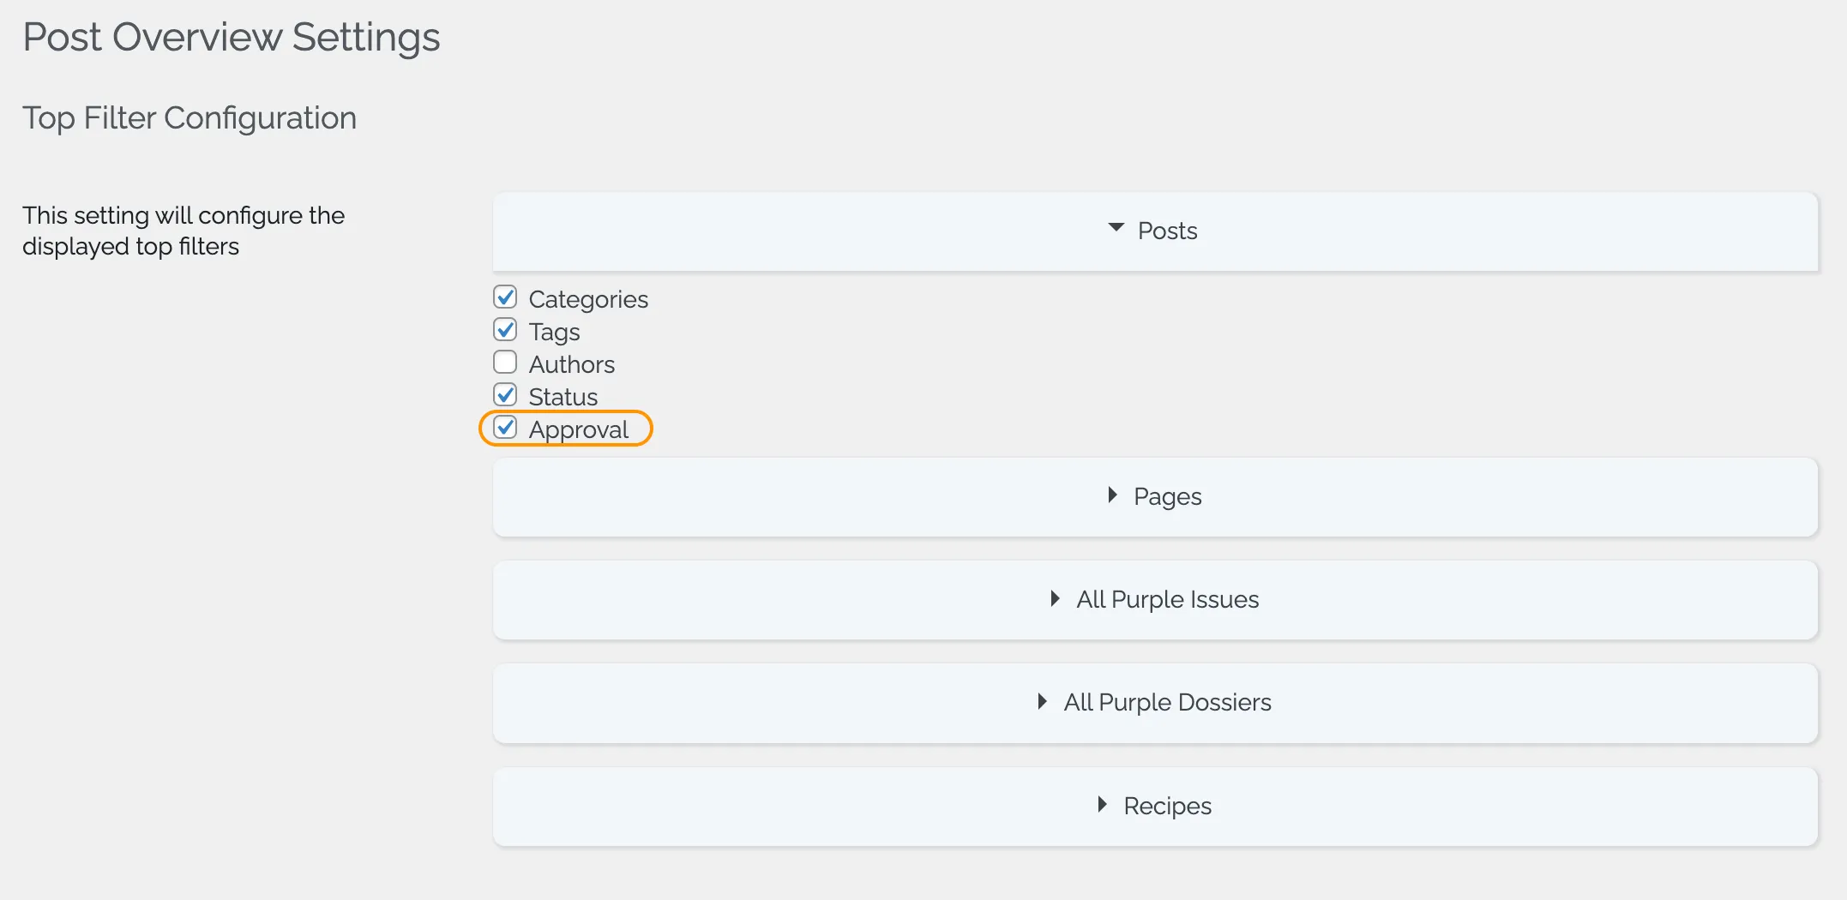Viewport: 1847px width, 900px height.
Task: Click the Post Overview Settings heading
Action: click(x=232, y=38)
